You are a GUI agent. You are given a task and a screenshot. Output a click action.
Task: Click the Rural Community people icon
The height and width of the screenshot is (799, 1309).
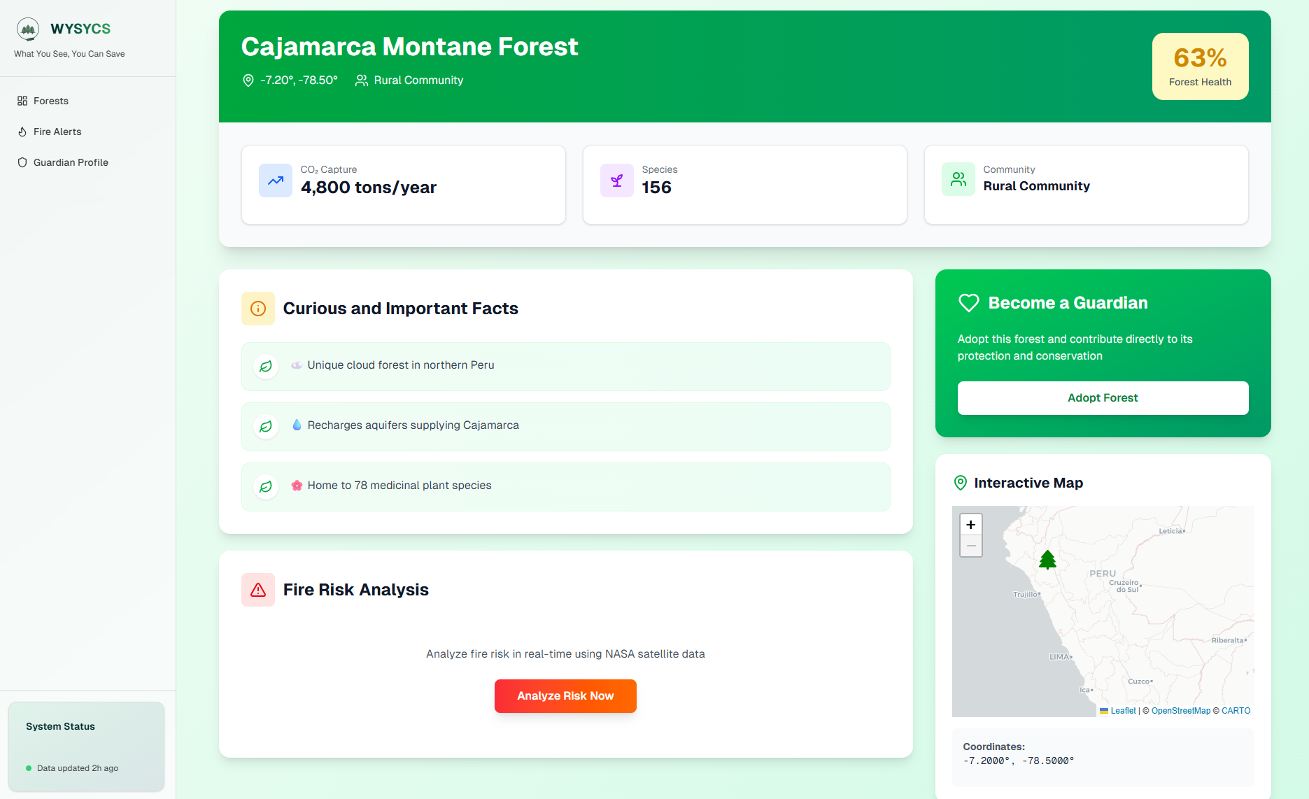[x=958, y=178]
